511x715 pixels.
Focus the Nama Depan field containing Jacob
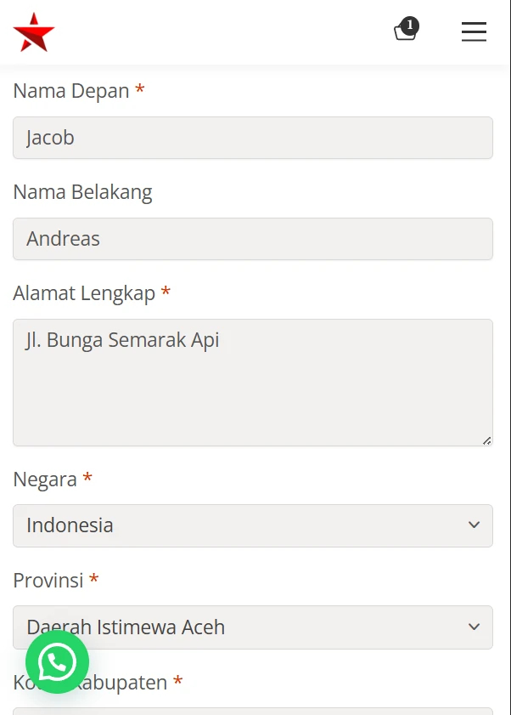coord(253,138)
